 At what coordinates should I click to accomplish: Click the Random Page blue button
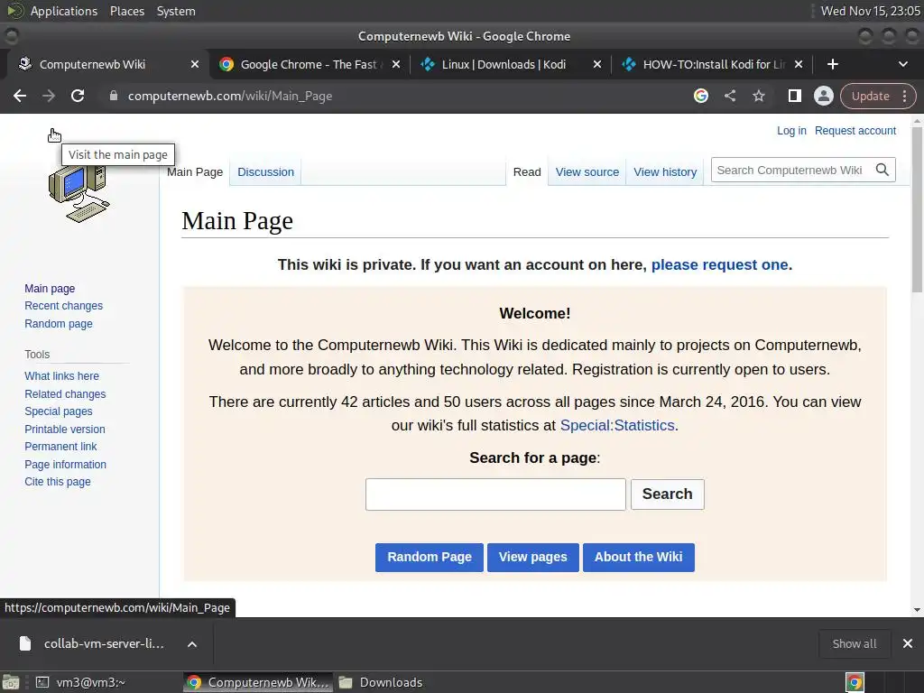(x=429, y=558)
